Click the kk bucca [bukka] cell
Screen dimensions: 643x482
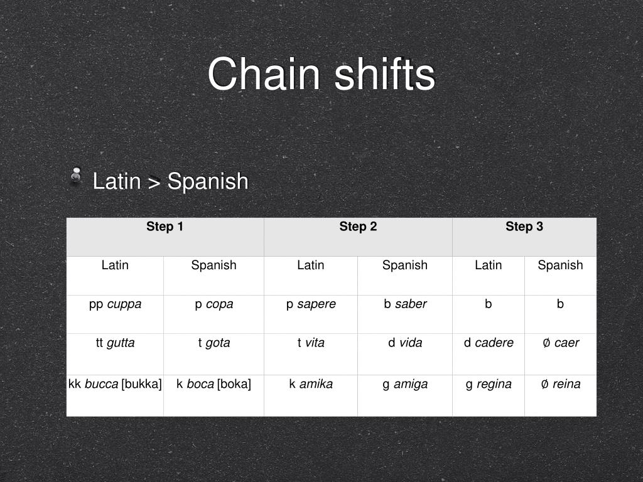pyautogui.click(x=115, y=395)
